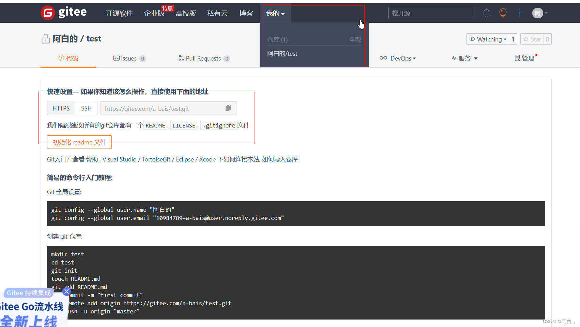The image size is (580, 327).
Task: Click the test repository name in title
Action: click(94, 39)
